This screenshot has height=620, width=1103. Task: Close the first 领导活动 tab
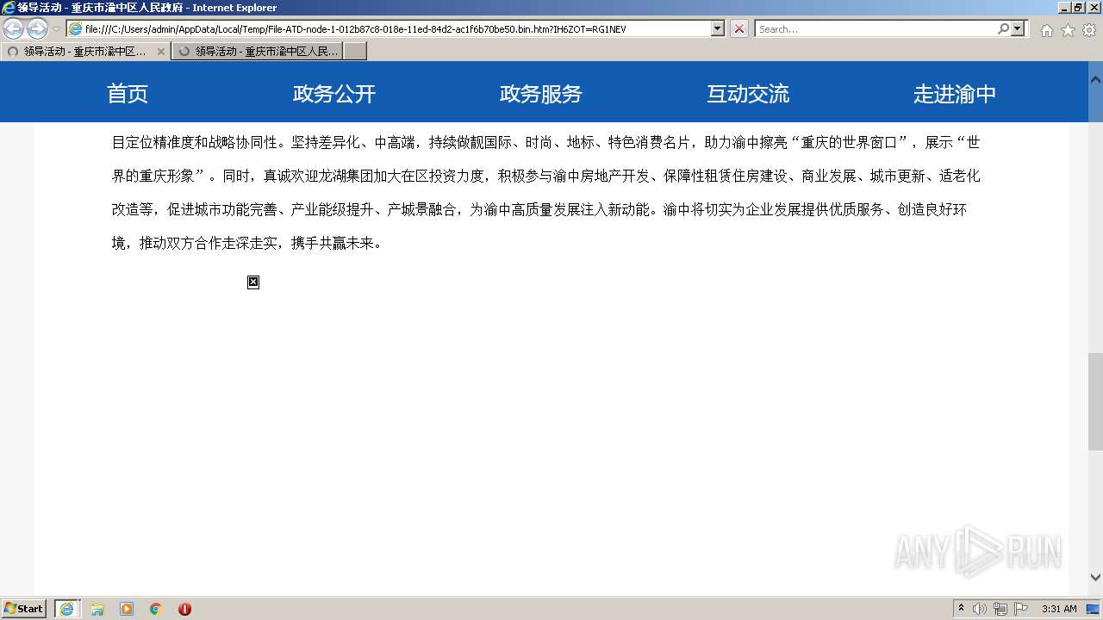pyautogui.click(x=160, y=52)
